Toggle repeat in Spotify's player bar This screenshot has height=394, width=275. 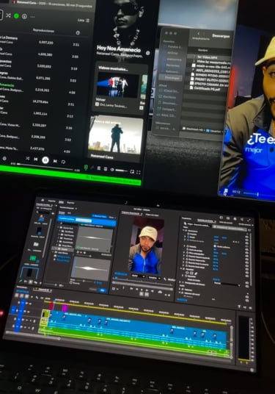point(63,162)
